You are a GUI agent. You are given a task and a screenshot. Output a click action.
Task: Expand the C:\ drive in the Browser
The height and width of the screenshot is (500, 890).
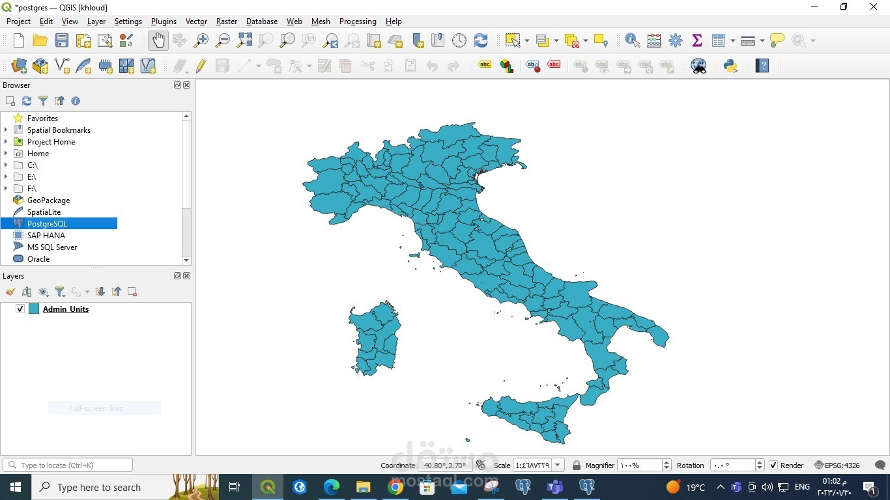point(6,165)
